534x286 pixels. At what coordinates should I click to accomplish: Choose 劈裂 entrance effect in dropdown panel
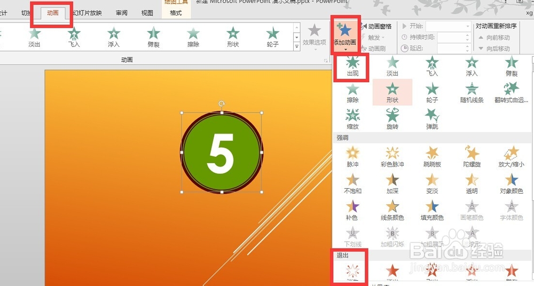pos(512,66)
